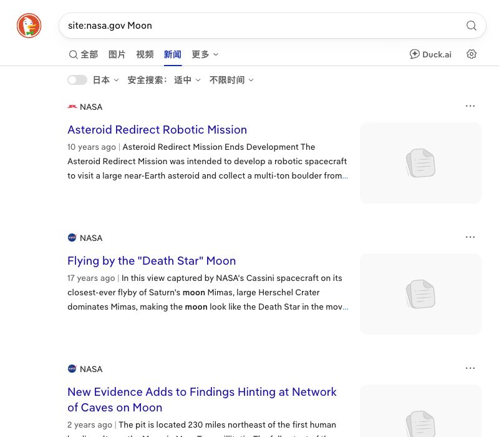This screenshot has width=499, height=437.
Task: Open the 不限时间 time filter
Action: [231, 80]
